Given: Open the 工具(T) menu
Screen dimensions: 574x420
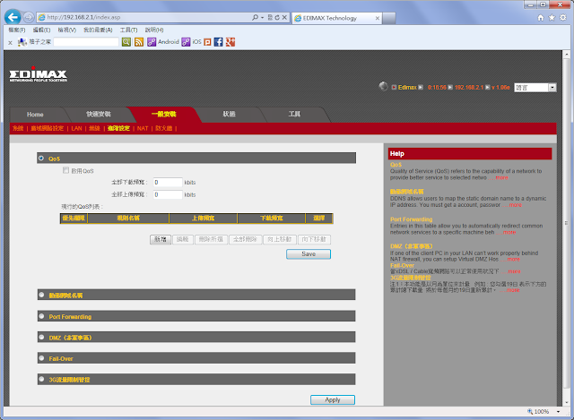Looking at the screenshot, I should [128, 30].
